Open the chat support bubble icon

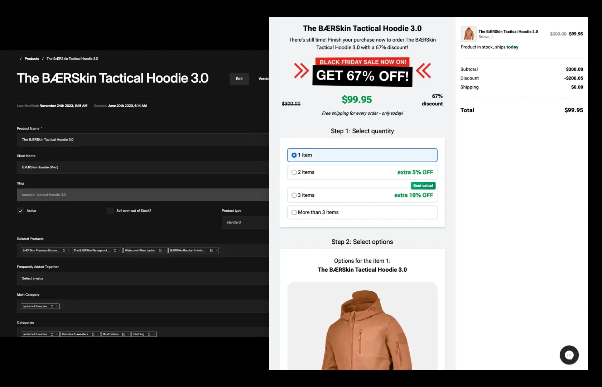569,355
